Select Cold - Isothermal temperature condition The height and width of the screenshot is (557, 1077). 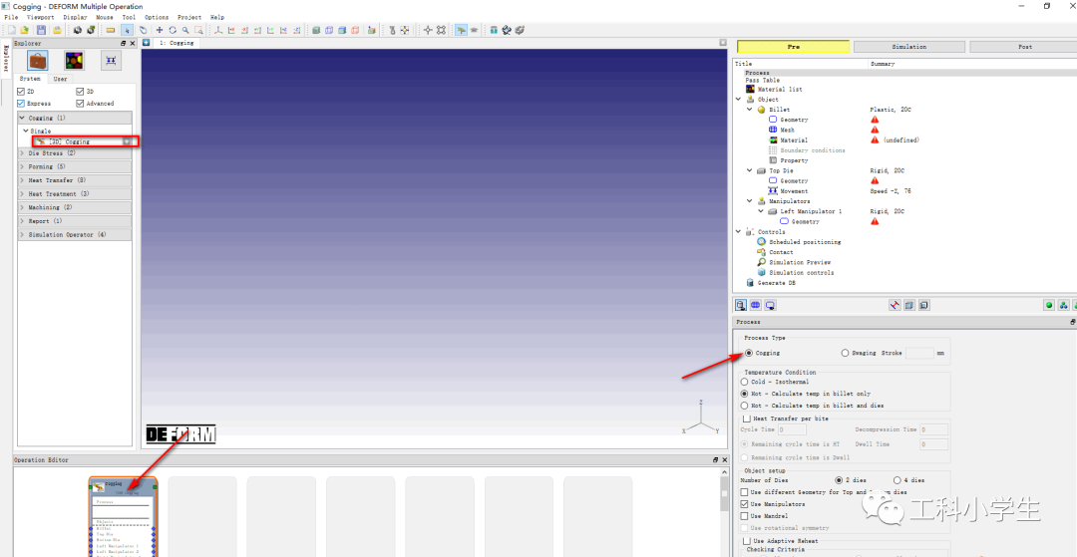click(x=744, y=382)
